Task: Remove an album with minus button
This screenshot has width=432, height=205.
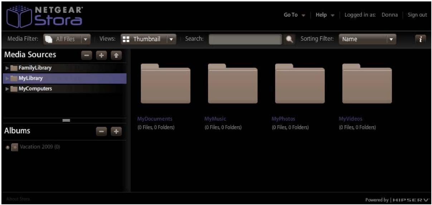Action: point(102,132)
